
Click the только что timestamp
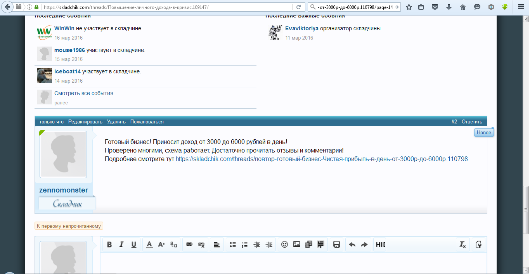pos(51,121)
